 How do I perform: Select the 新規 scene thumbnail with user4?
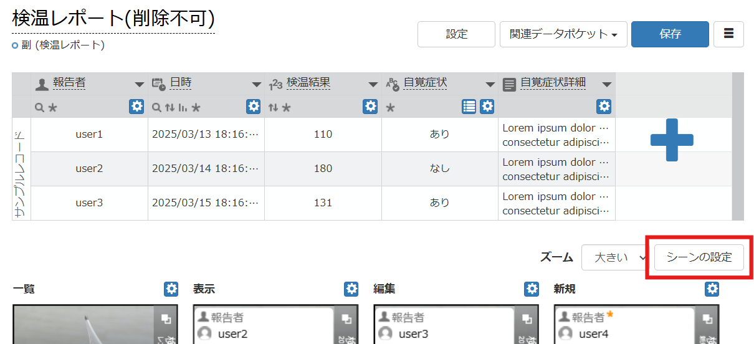pos(637,324)
